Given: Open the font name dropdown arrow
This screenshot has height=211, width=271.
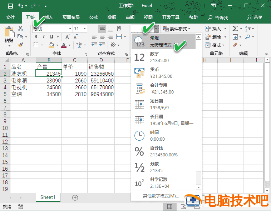Looking at the screenshot, I should (70, 29).
